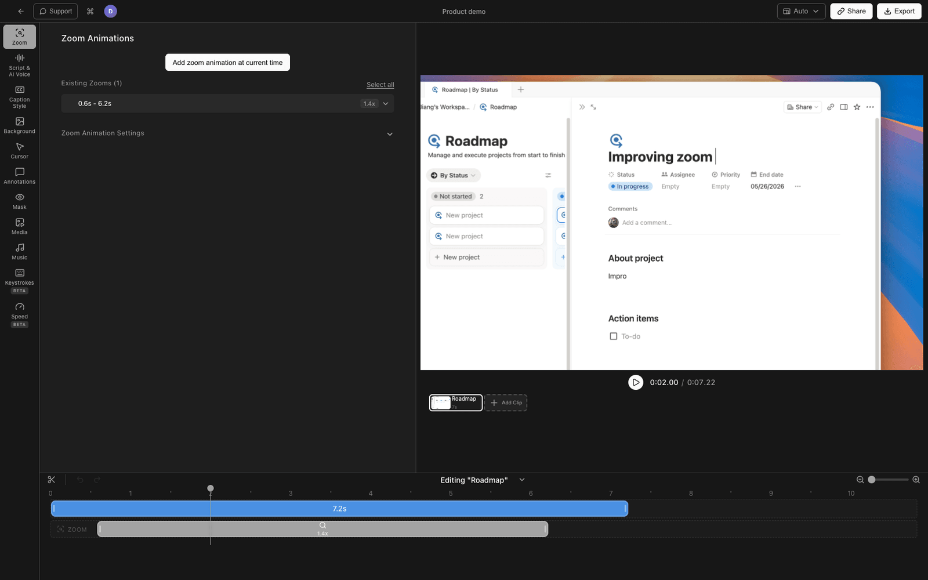
Task: Redo last timeline edit
Action: (97, 480)
